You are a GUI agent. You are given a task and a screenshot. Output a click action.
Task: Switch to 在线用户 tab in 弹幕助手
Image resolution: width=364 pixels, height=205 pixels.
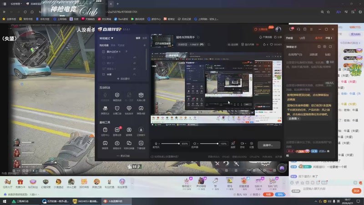pos(295,55)
